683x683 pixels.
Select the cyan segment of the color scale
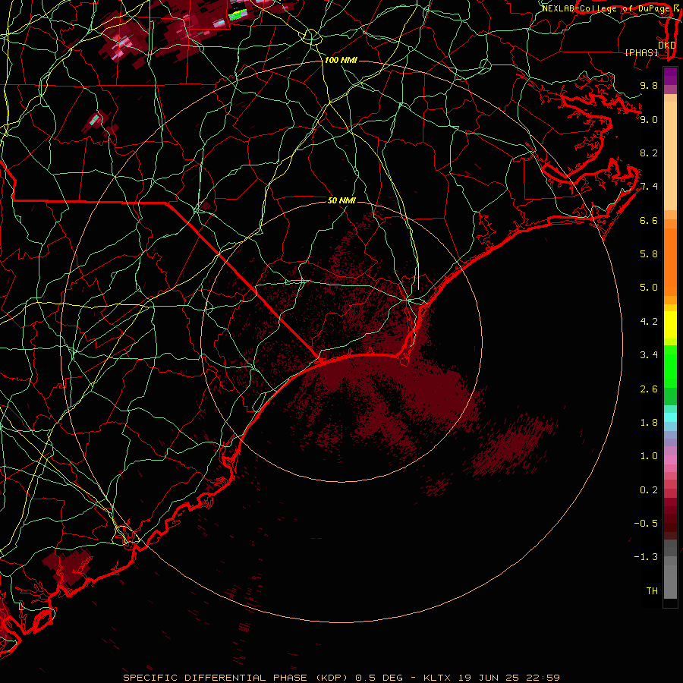[x=670, y=417]
